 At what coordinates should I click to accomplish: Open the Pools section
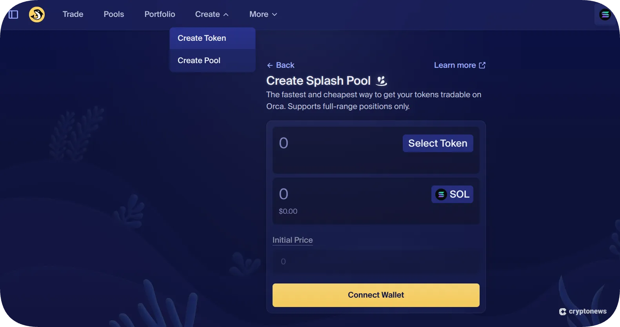click(x=114, y=14)
